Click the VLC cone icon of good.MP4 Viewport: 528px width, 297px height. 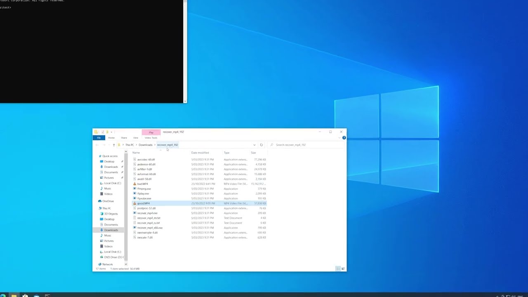click(x=134, y=203)
